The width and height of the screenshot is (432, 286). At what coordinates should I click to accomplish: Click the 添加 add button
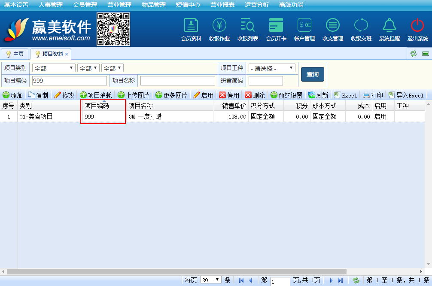coord(13,95)
